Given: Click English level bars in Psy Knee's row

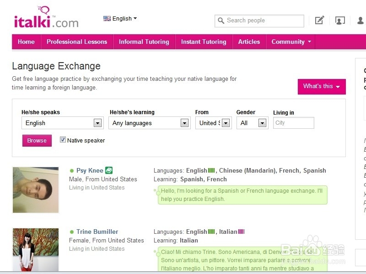Looking at the screenshot, I should coord(211,170).
